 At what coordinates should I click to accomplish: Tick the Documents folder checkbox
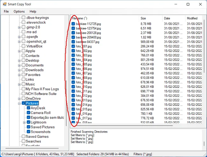tap(23, 65)
